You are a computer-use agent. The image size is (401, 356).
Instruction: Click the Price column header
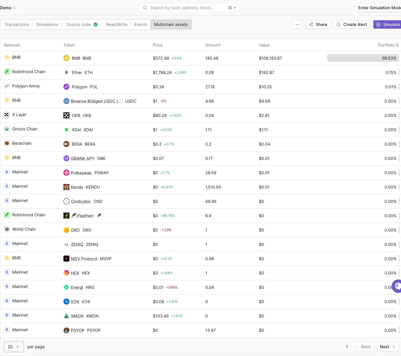158,45
